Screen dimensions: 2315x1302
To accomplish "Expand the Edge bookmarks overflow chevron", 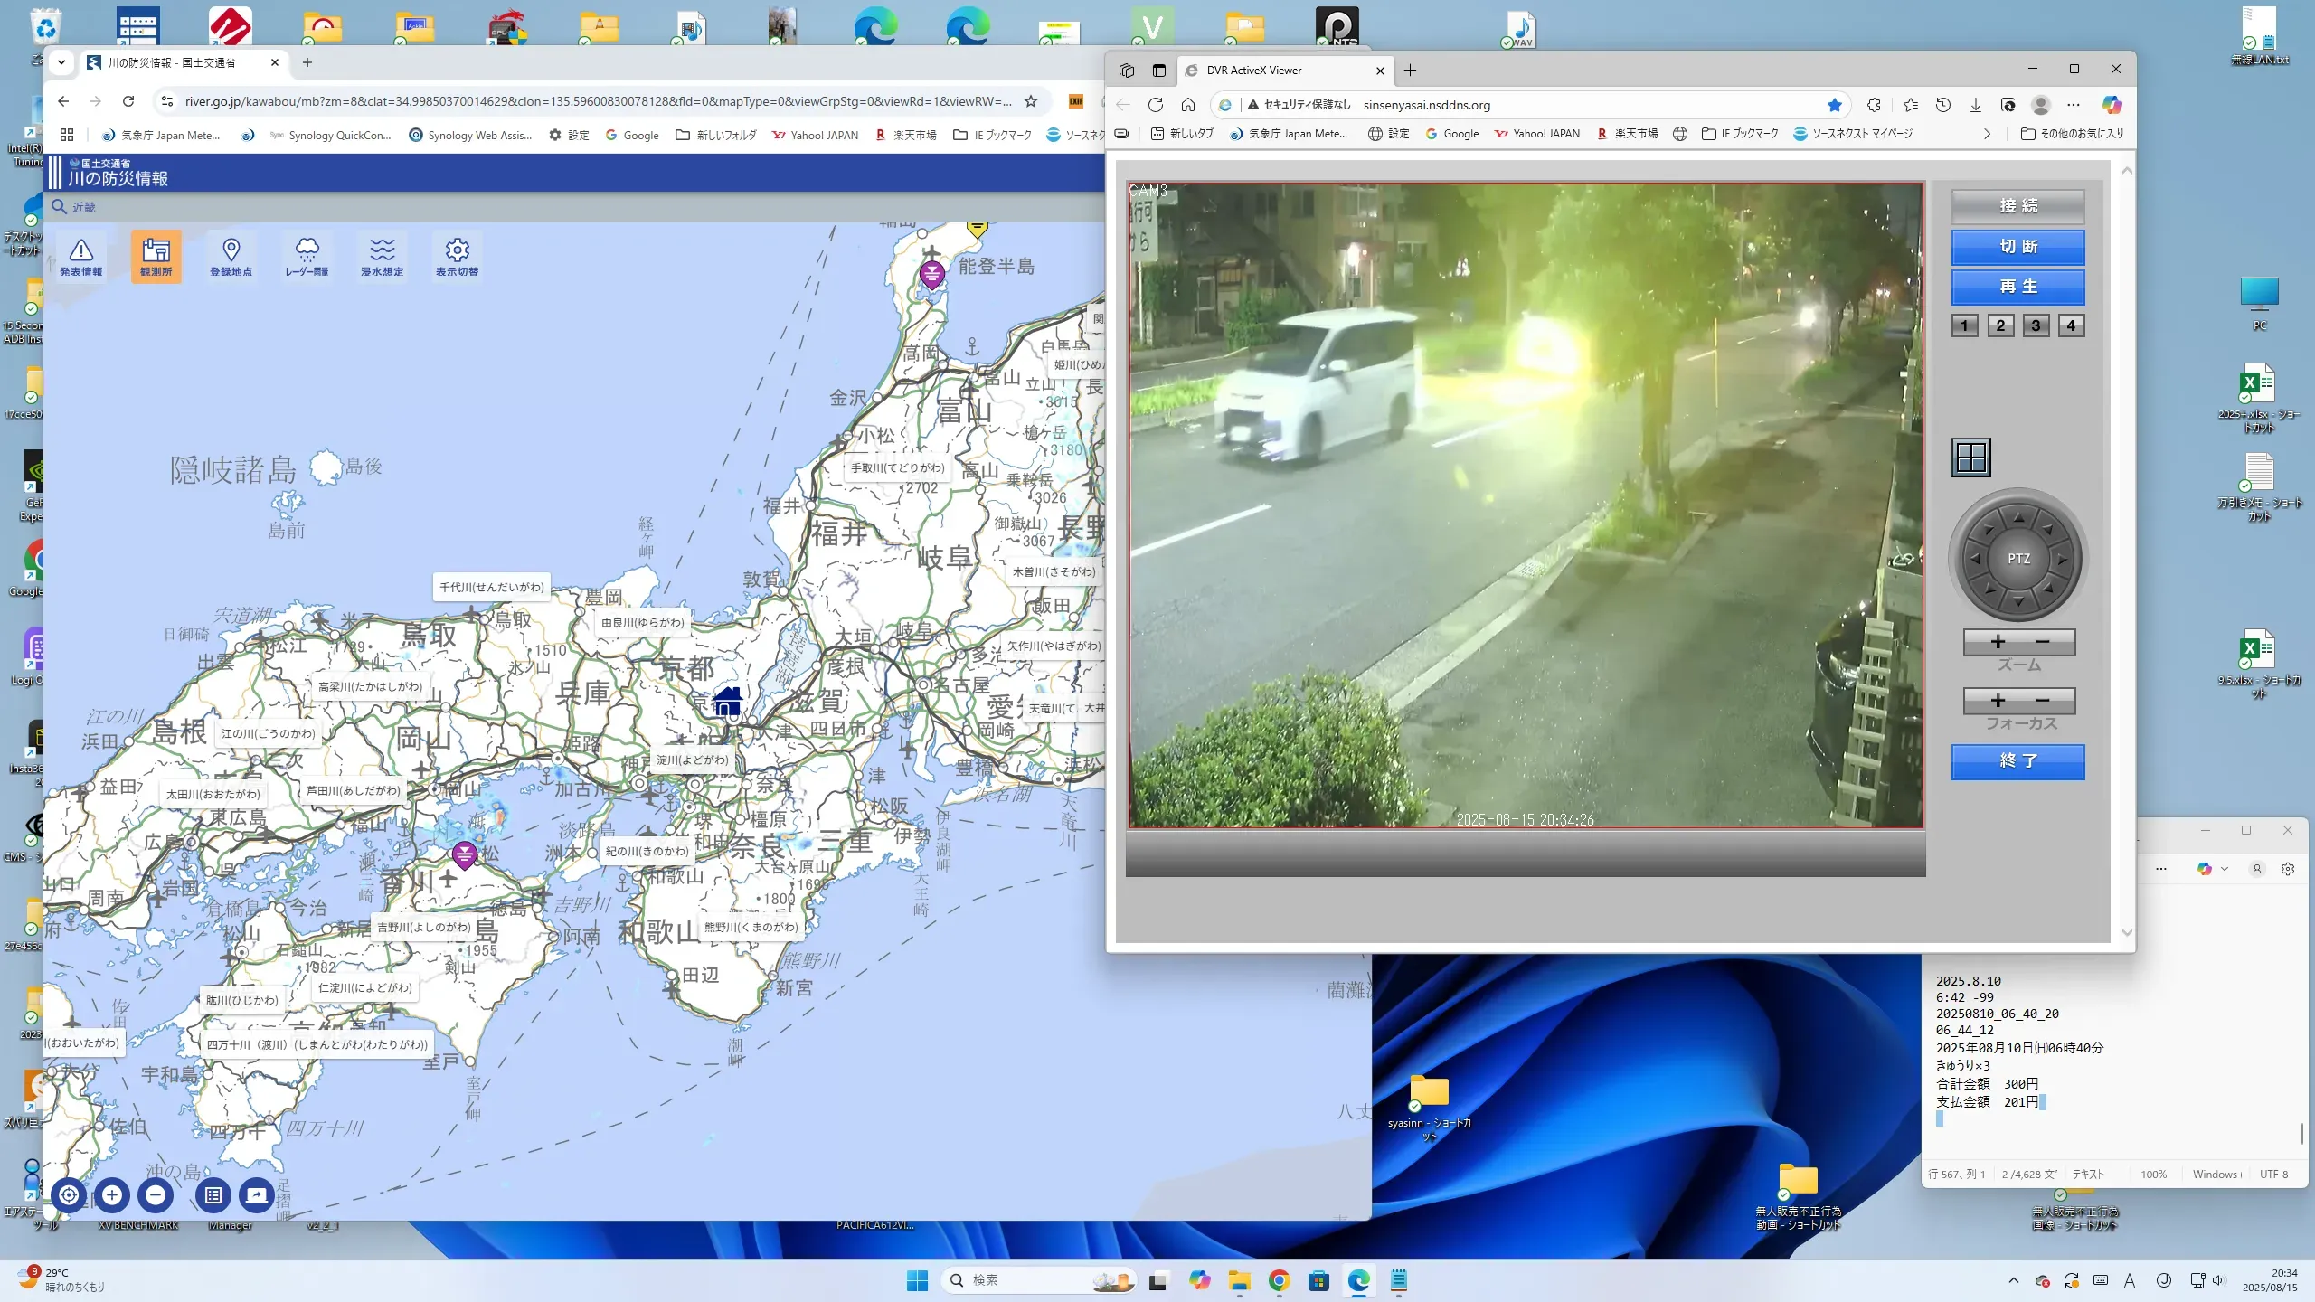I will tap(1987, 134).
